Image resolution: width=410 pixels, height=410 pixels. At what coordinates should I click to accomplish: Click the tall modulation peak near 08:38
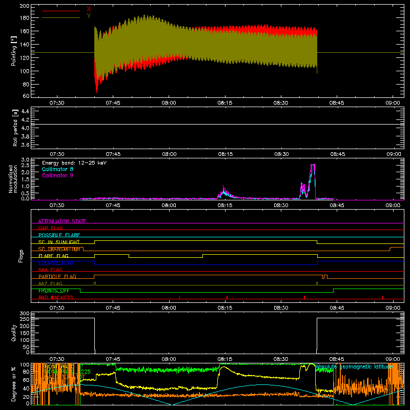click(x=313, y=180)
